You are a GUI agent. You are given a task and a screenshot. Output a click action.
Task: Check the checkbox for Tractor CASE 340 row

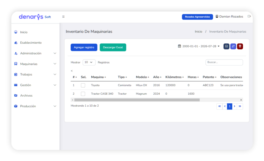[83, 94]
